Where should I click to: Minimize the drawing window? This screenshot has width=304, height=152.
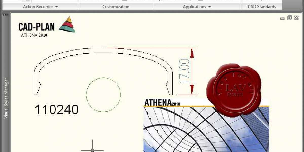(x=282, y=18)
